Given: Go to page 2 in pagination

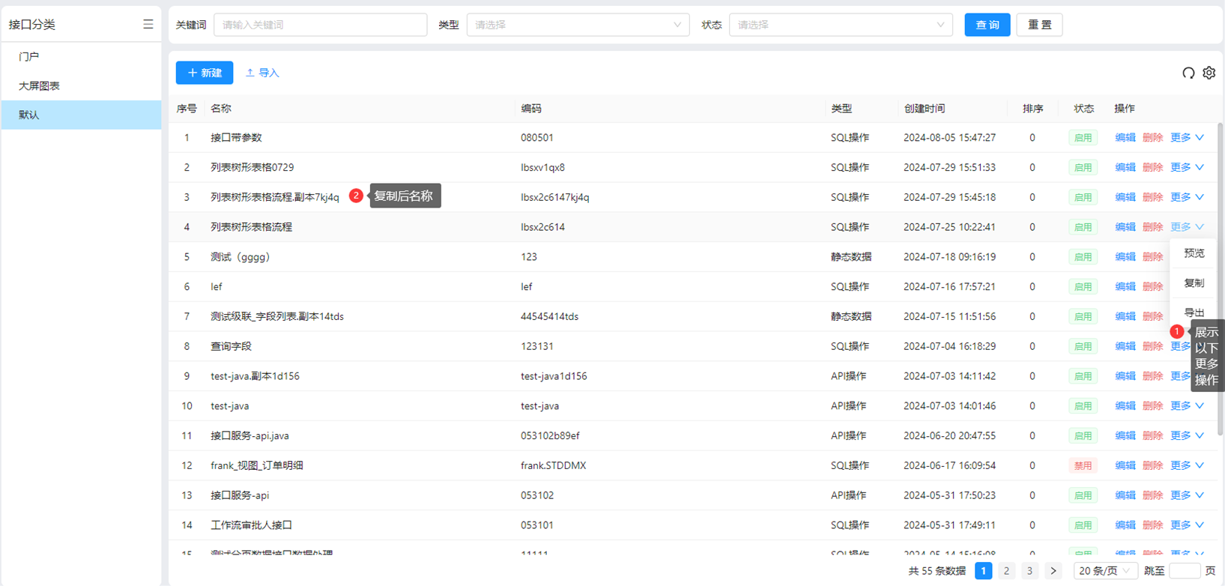Looking at the screenshot, I should click(1006, 571).
